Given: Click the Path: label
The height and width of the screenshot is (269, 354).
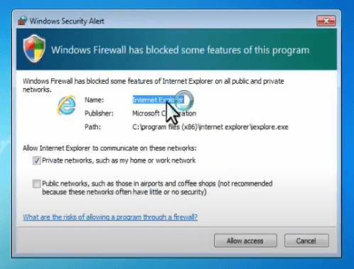Looking at the screenshot, I should (x=92, y=127).
